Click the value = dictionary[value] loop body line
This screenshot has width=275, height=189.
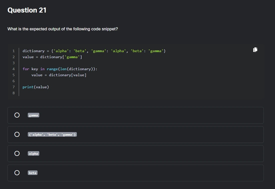[x=59, y=75]
